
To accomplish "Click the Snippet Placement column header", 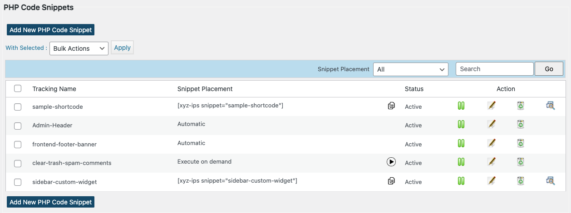I will point(205,89).
